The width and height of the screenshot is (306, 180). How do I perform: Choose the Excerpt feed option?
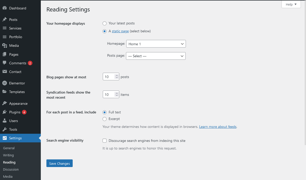click(105, 119)
